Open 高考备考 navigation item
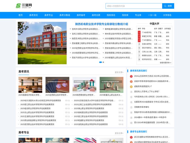Viewport: 190px width, 143px height. 81,15
